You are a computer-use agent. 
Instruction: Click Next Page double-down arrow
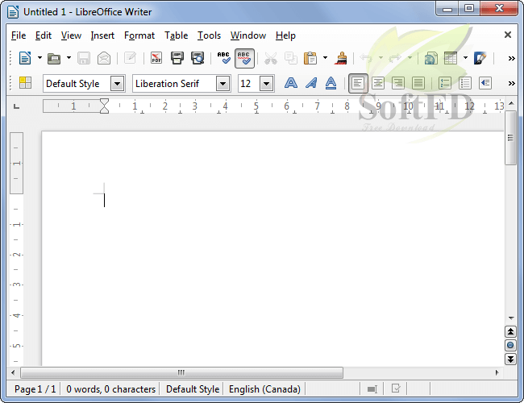[510, 359]
